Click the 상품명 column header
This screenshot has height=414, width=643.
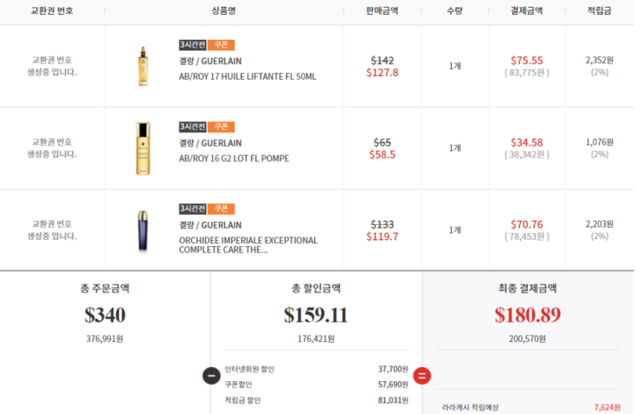pyautogui.click(x=223, y=10)
